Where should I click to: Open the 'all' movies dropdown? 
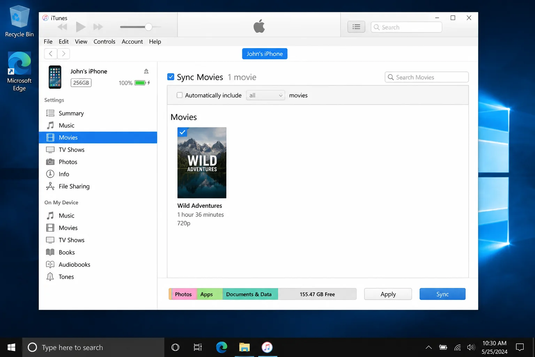coord(265,95)
